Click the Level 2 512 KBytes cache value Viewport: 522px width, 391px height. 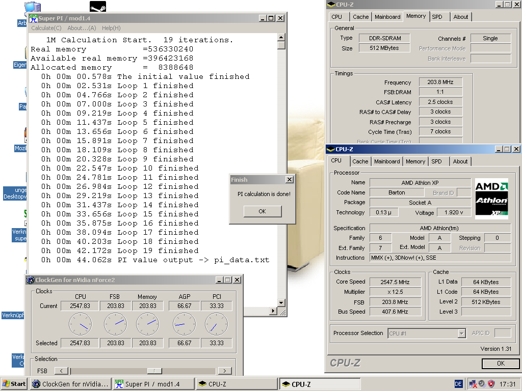tap(486, 302)
